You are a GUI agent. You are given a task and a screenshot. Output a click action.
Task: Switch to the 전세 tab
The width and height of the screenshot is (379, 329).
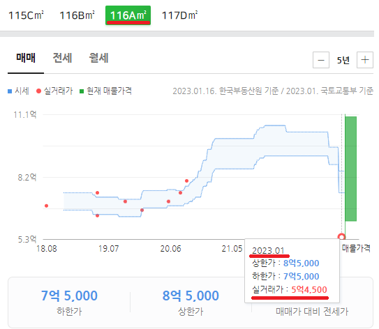click(x=62, y=58)
